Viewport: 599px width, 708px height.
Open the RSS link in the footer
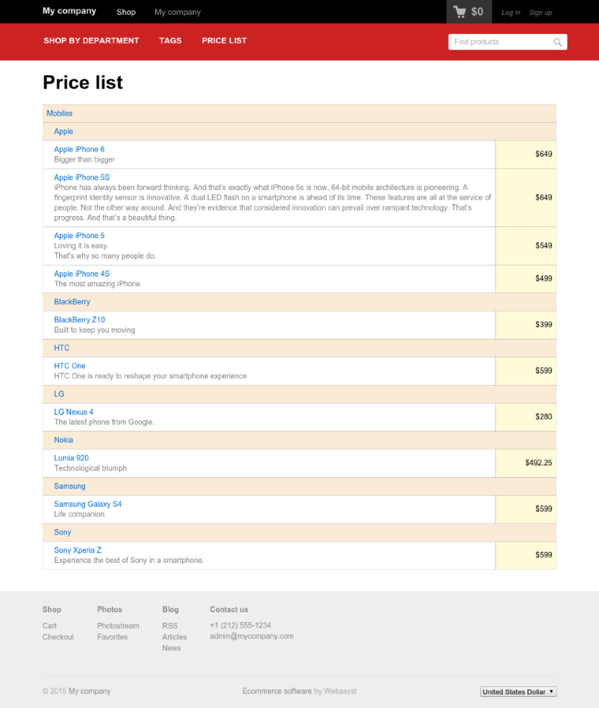[x=170, y=626]
